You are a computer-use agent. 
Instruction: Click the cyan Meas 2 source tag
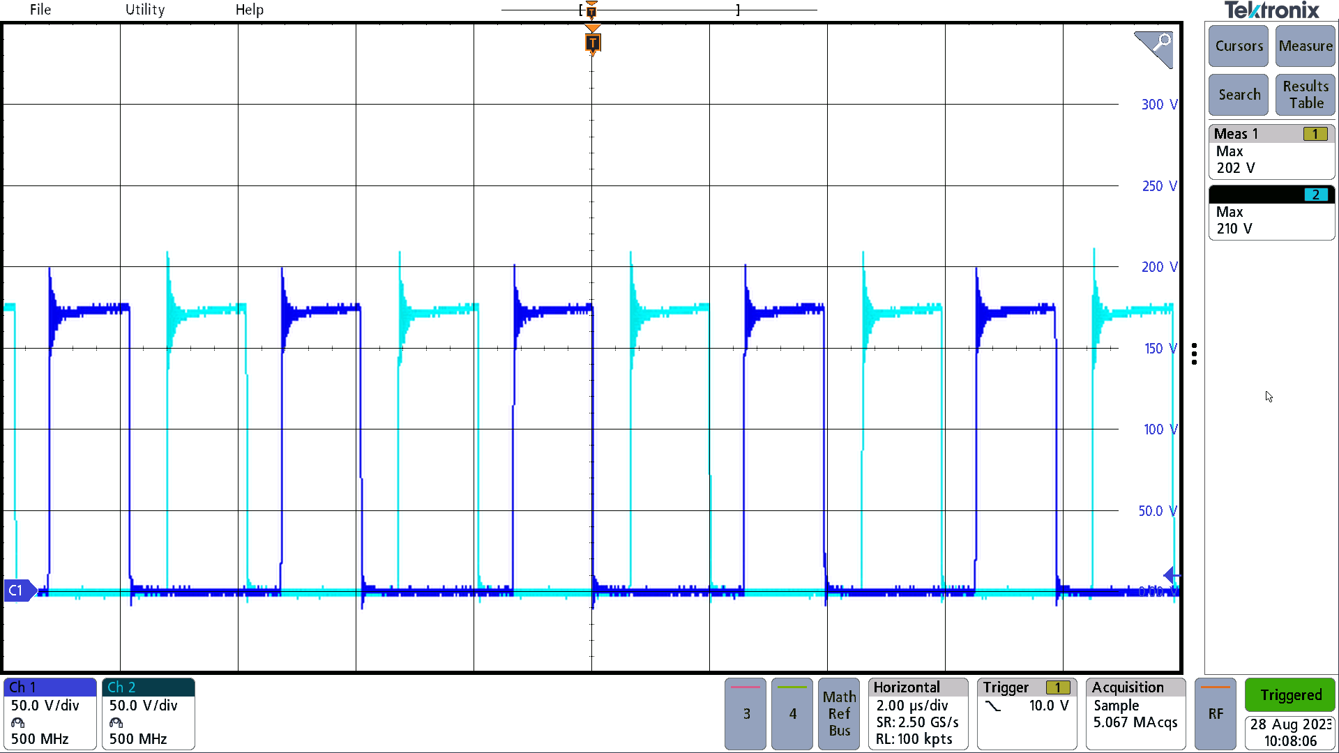pos(1315,195)
